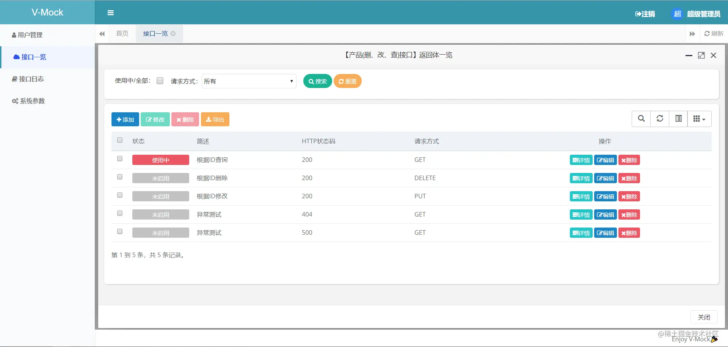Open 详情 for 根据ID删除 row
The height and width of the screenshot is (347, 728).
click(581, 178)
